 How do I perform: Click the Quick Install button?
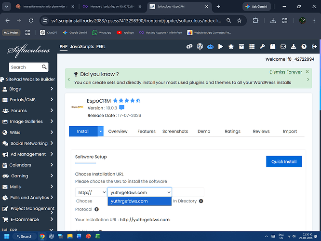tap(284, 161)
